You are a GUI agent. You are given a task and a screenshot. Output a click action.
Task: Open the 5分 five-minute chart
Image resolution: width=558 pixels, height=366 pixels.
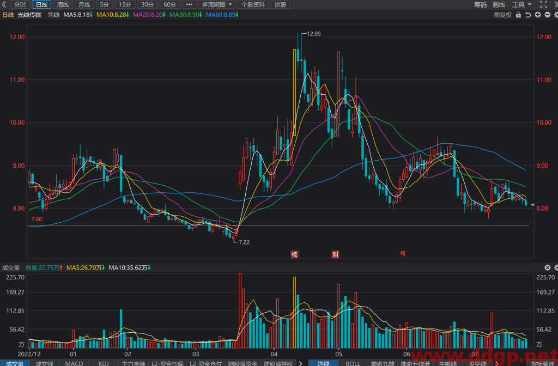(x=104, y=4)
